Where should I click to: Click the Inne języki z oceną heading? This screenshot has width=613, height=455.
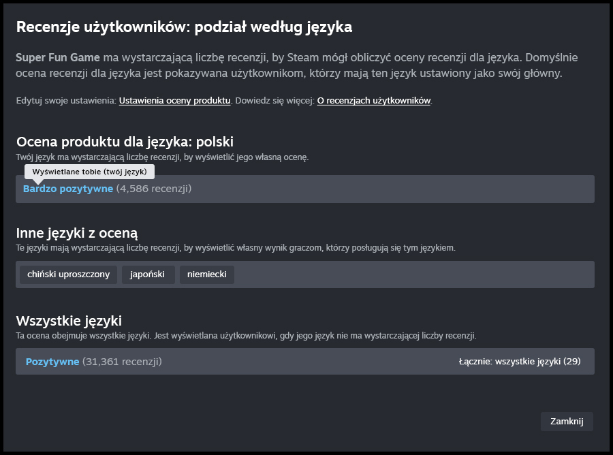coord(77,233)
